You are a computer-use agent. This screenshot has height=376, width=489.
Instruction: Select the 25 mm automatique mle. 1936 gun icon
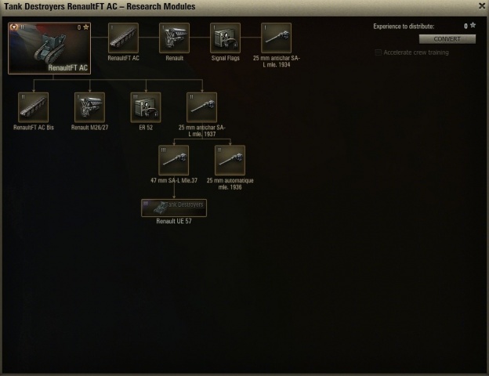[x=230, y=161]
